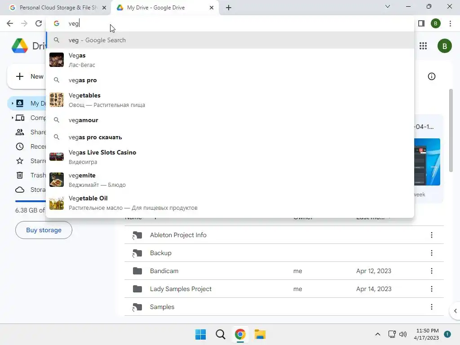
Task: Open File Explorer from the taskbar
Action: click(260, 334)
